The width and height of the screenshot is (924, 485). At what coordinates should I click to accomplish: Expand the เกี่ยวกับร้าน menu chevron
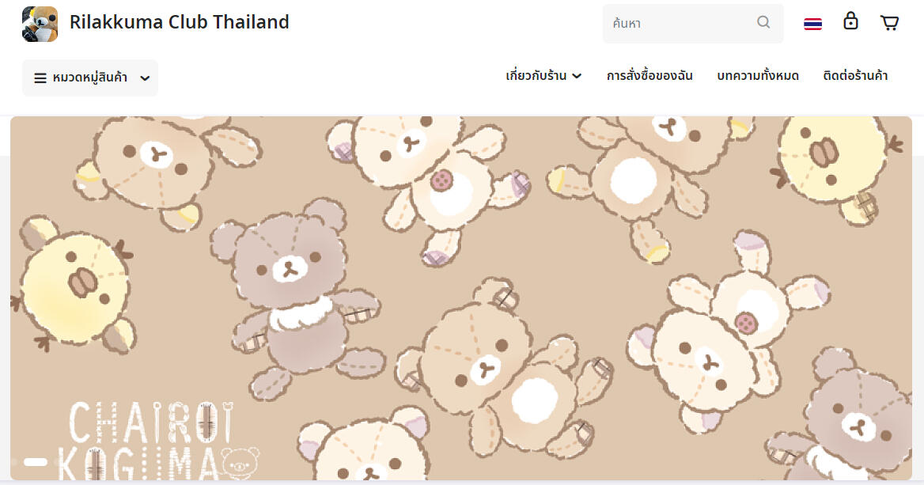(x=577, y=76)
